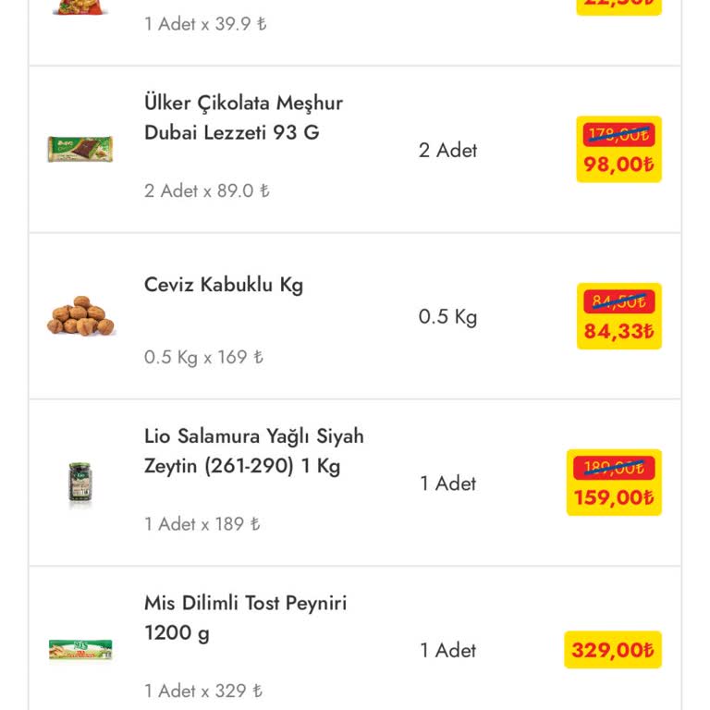
Task: Open the walnut product image
Action: pyautogui.click(x=80, y=316)
